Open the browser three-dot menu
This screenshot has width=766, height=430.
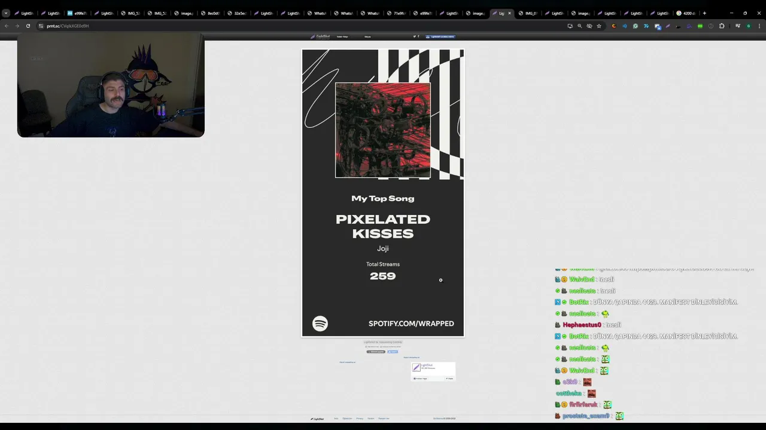(x=759, y=26)
